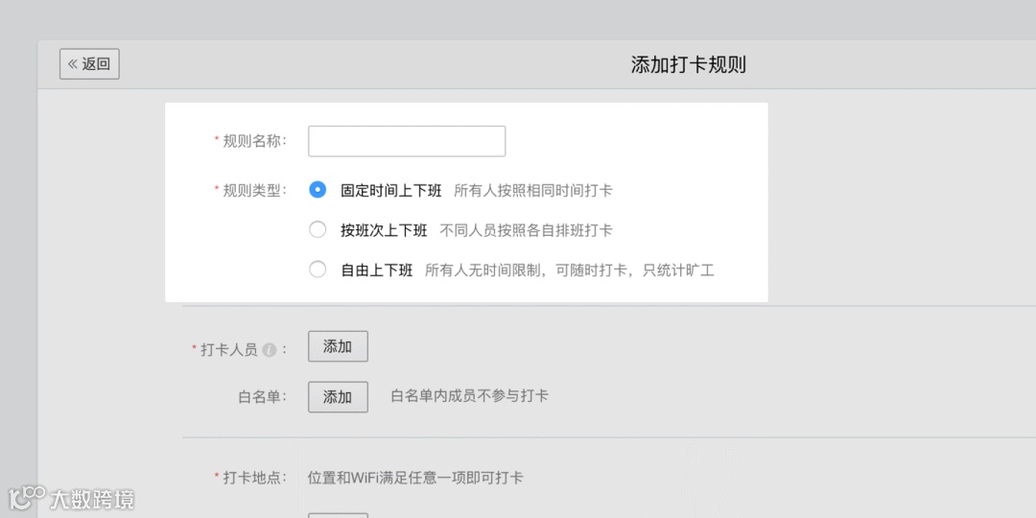Click the 白名单内成员不参与打卡 hint text

click(x=469, y=395)
